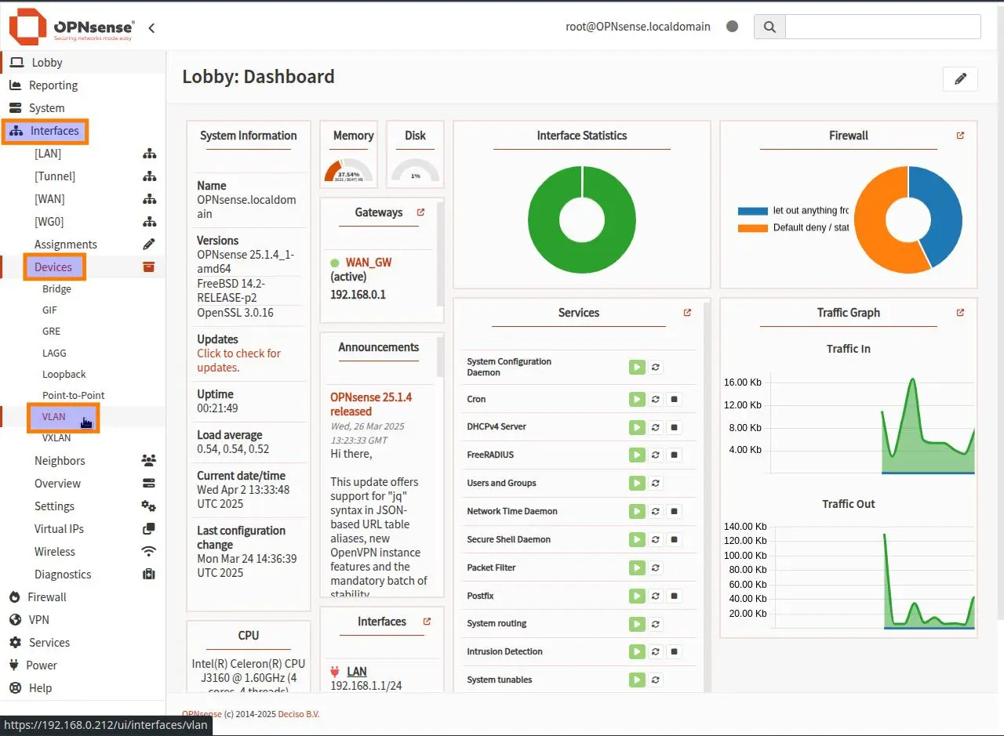Screen dimensions: 1004x736
Task: Click the [WAN] interface network icon
Action: pos(149,199)
